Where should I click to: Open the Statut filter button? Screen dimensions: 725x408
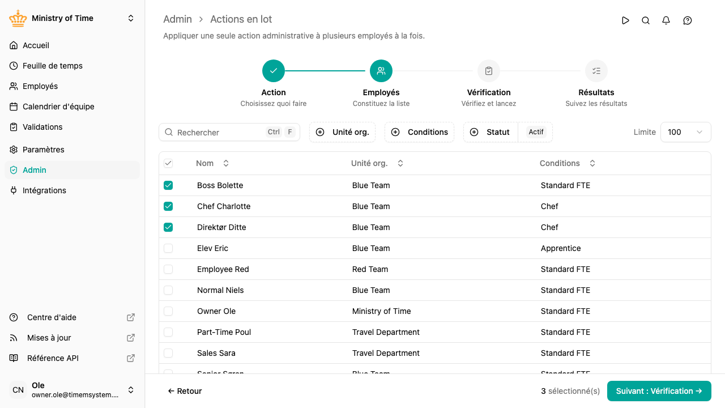point(491,132)
